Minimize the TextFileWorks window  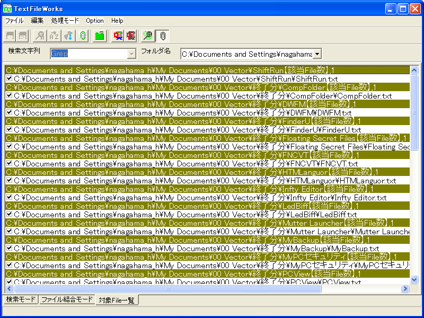pos(391,9)
